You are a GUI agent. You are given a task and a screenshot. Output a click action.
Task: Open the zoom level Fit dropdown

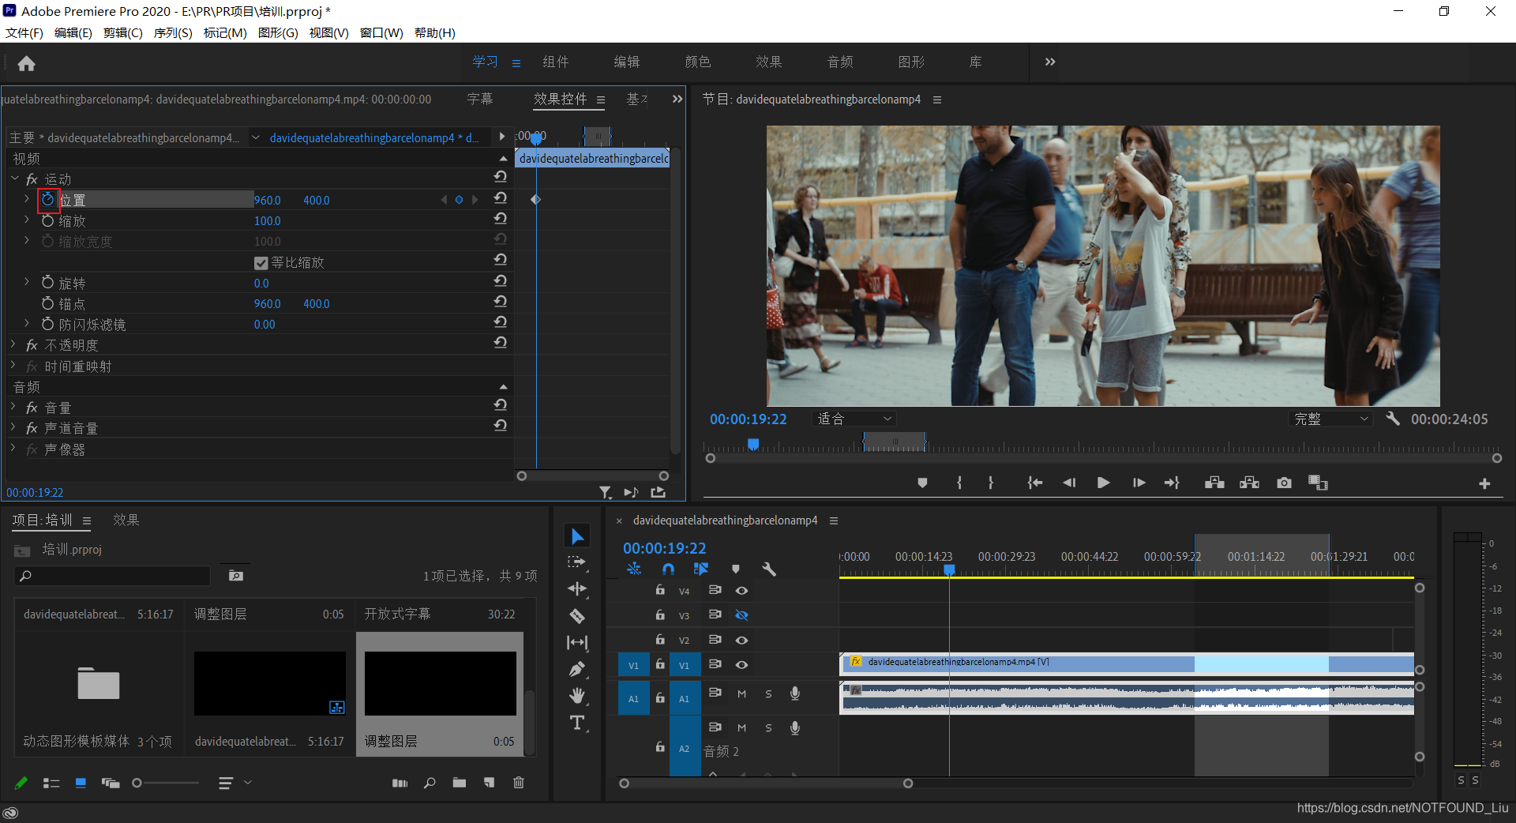tap(854, 419)
